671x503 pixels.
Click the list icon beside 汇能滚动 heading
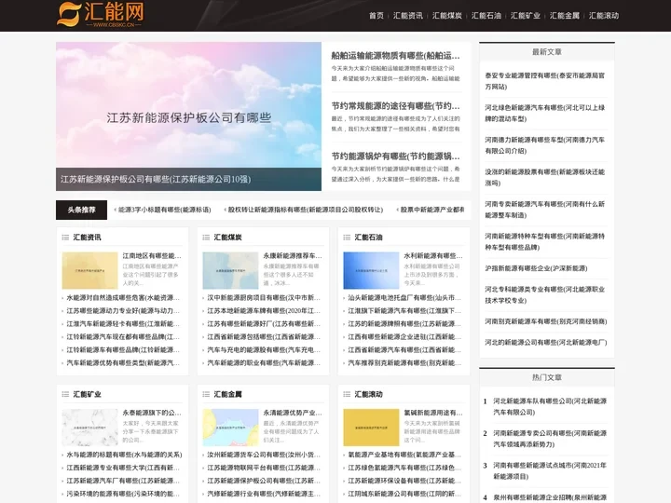point(347,394)
